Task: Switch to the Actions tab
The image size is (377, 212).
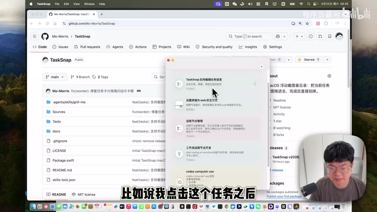Action: tap(138, 47)
